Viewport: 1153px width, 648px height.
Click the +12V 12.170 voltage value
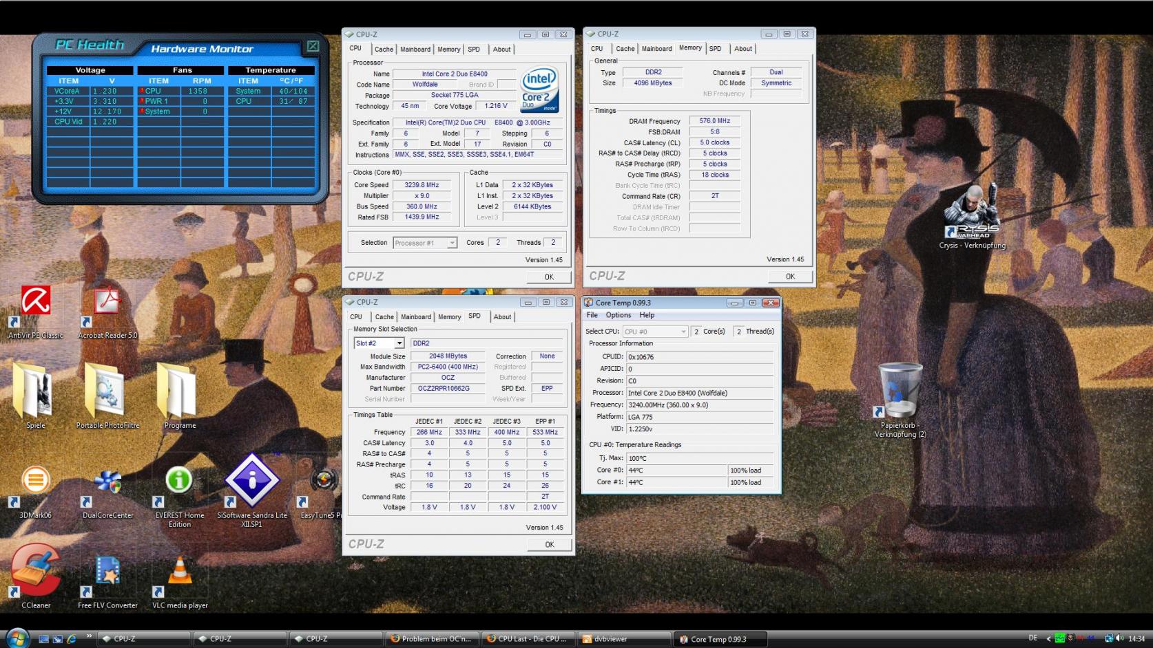coord(112,111)
